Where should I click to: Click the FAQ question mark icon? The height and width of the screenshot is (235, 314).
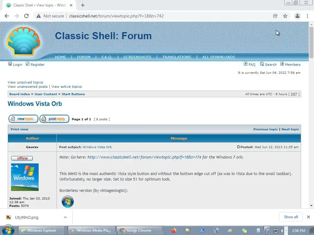[246, 64]
